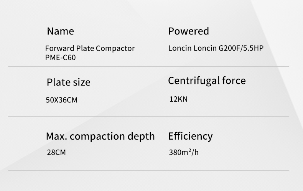Select the 28CM depth value
The height and width of the screenshot is (191, 303).
(56, 153)
